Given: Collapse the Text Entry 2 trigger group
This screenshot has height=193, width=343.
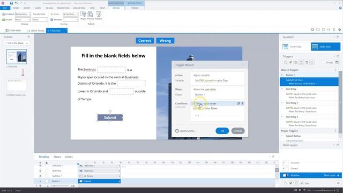Looking at the screenshot, I should tap(282, 117).
